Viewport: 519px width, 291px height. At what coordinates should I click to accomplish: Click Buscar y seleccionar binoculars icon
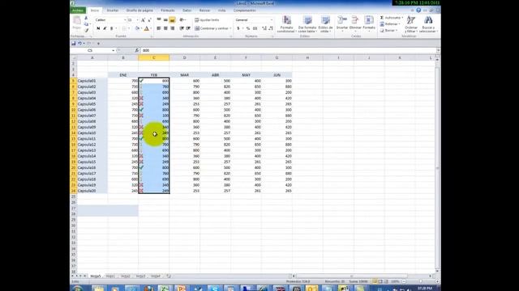(x=428, y=20)
